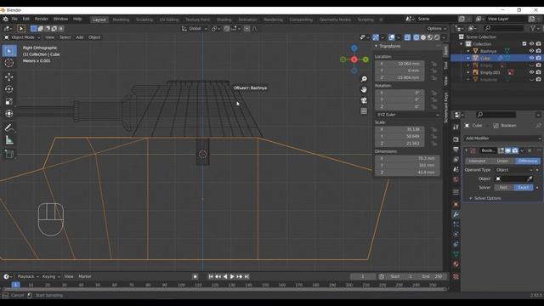Toggle Cube visibility eye in outliner
The width and height of the screenshot is (544, 306).
531,58
